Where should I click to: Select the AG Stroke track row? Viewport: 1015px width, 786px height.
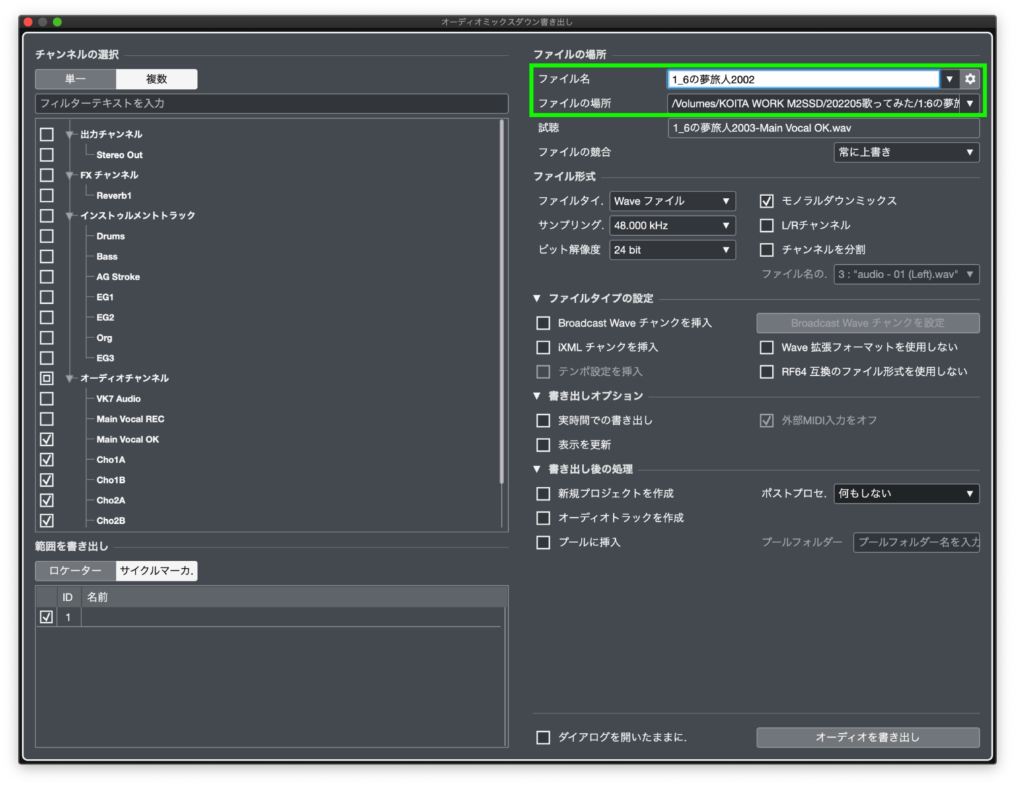coord(118,277)
